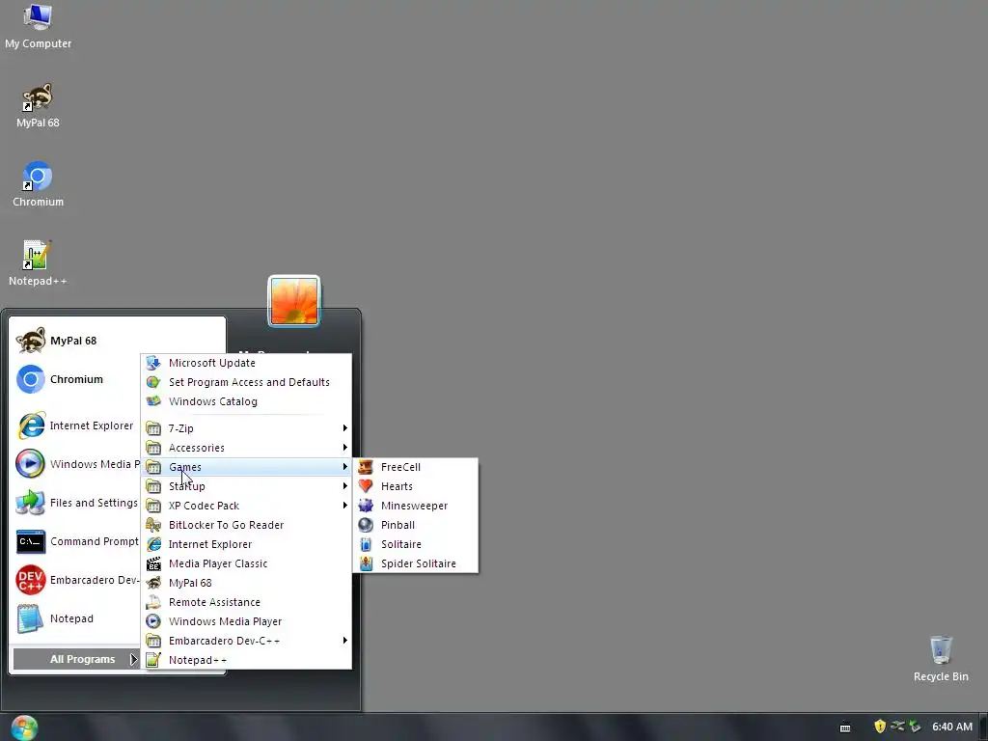
Task: Click the Remote Assistance icon
Action: (x=153, y=602)
